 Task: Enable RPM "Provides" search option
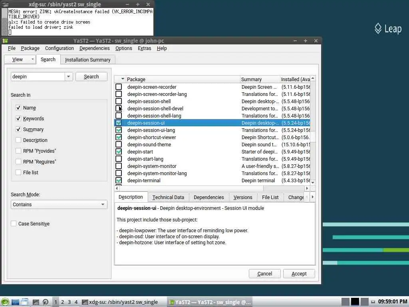coord(18,151)
